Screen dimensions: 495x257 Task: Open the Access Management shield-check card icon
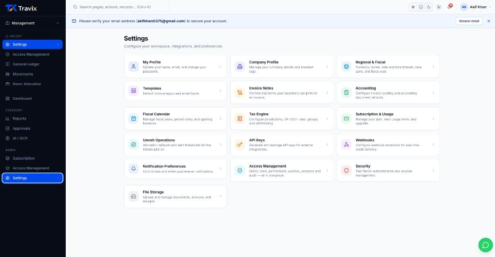[x=240, y=170]
